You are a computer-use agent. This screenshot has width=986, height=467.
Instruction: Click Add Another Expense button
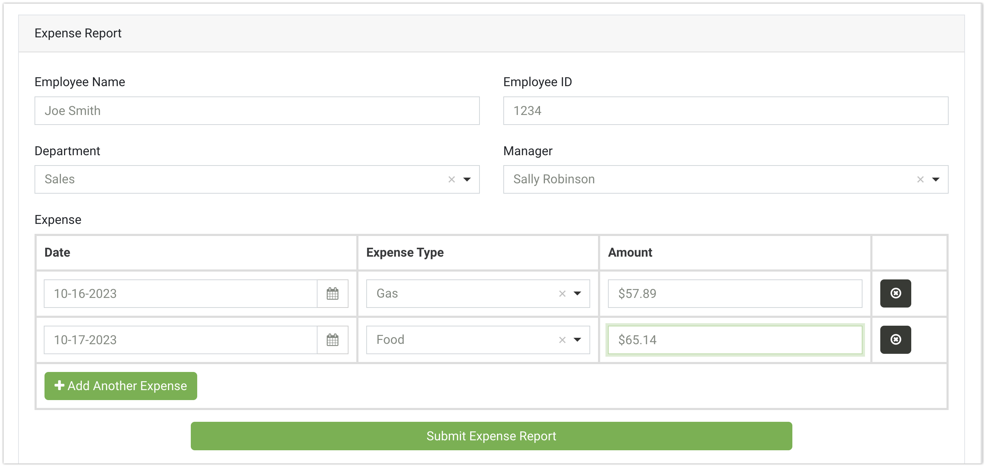pos(121,386)
